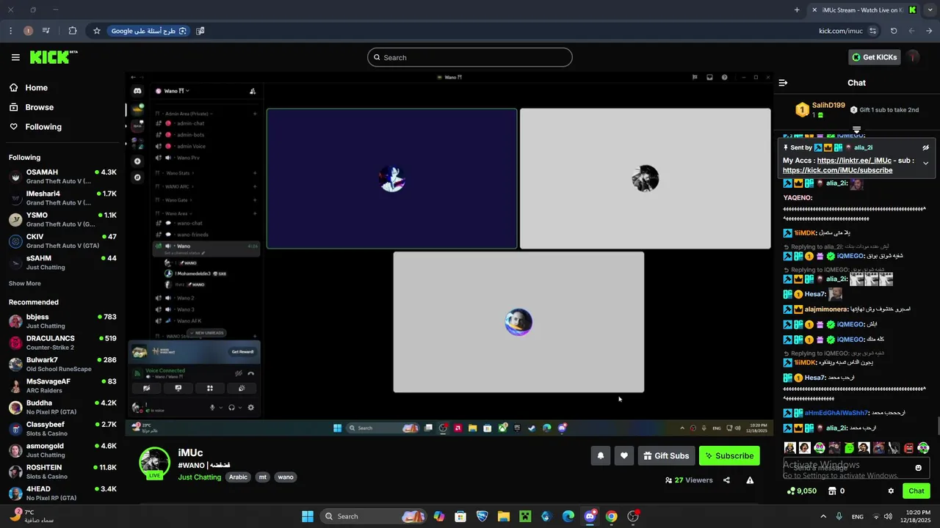Open YSMO followed channel
This screenshot has width=940, height=528.
62,219
